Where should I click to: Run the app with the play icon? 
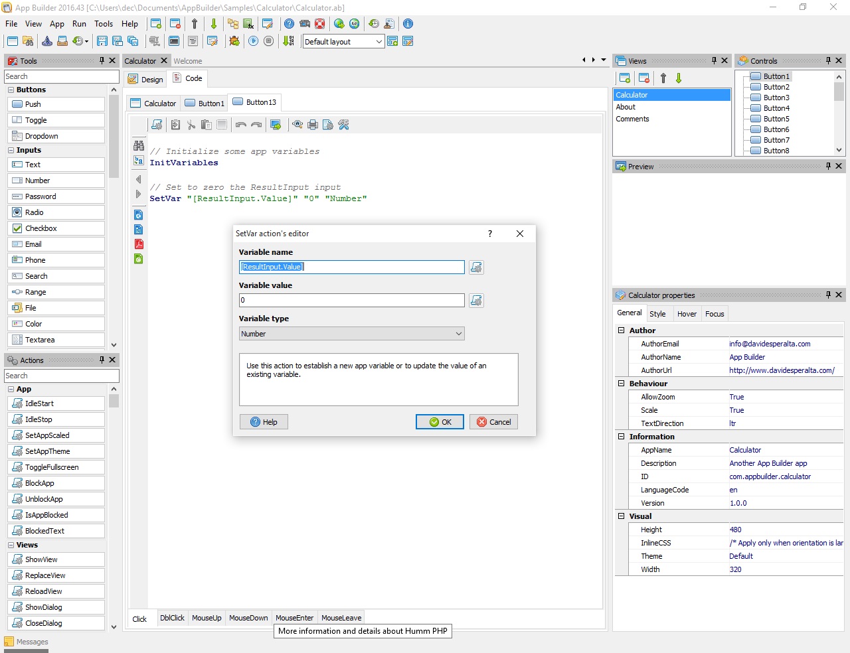point(253,41)
